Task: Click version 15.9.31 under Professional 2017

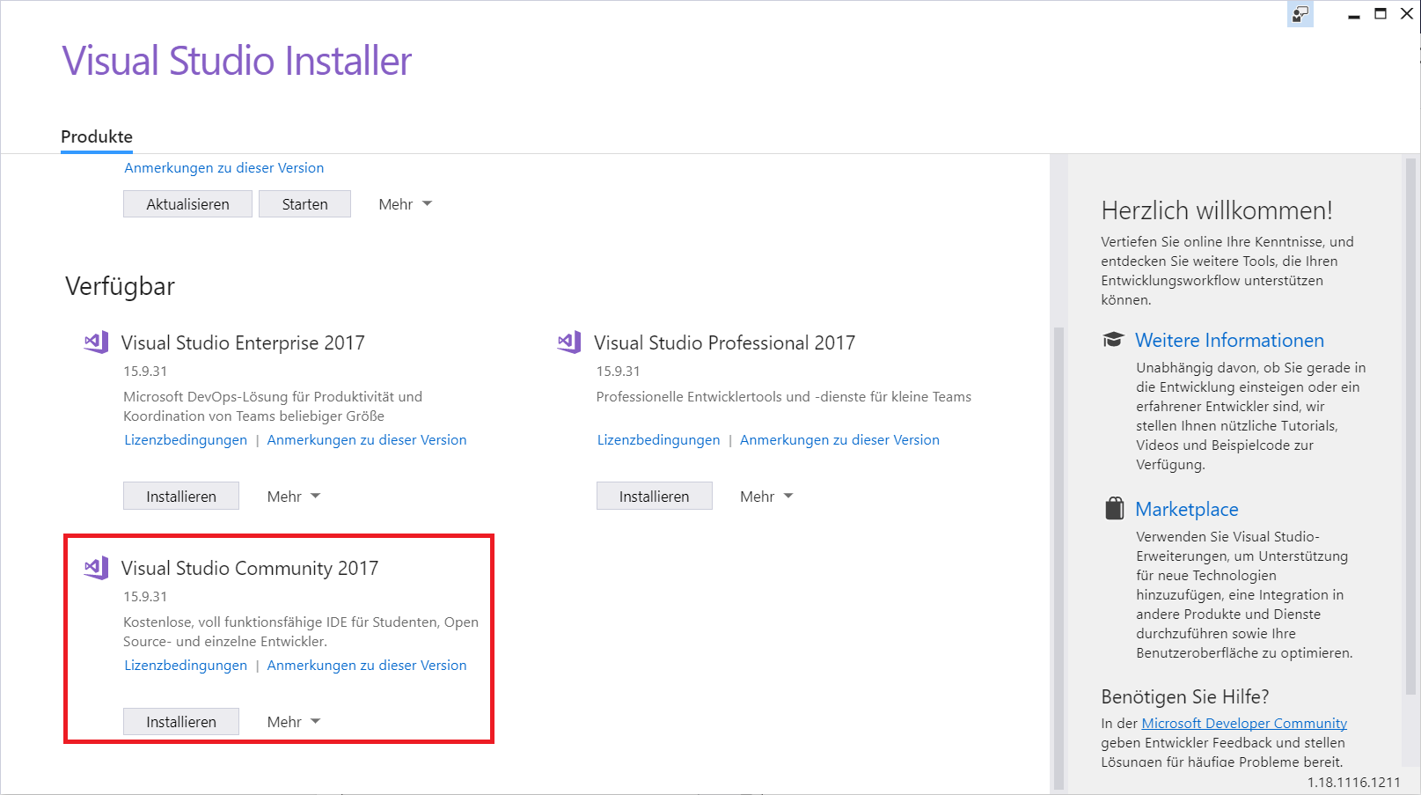Action: (x=618, y=372)
